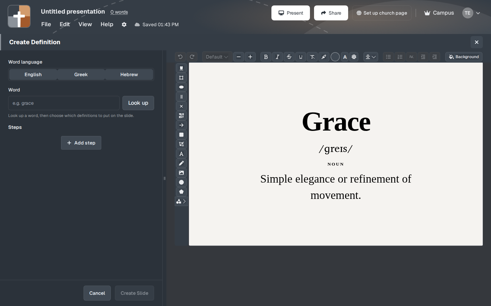The height and width of the screenshot is (306, 491).
Task: Click the 0 words counter link
Action: click(x=119, y=12)
